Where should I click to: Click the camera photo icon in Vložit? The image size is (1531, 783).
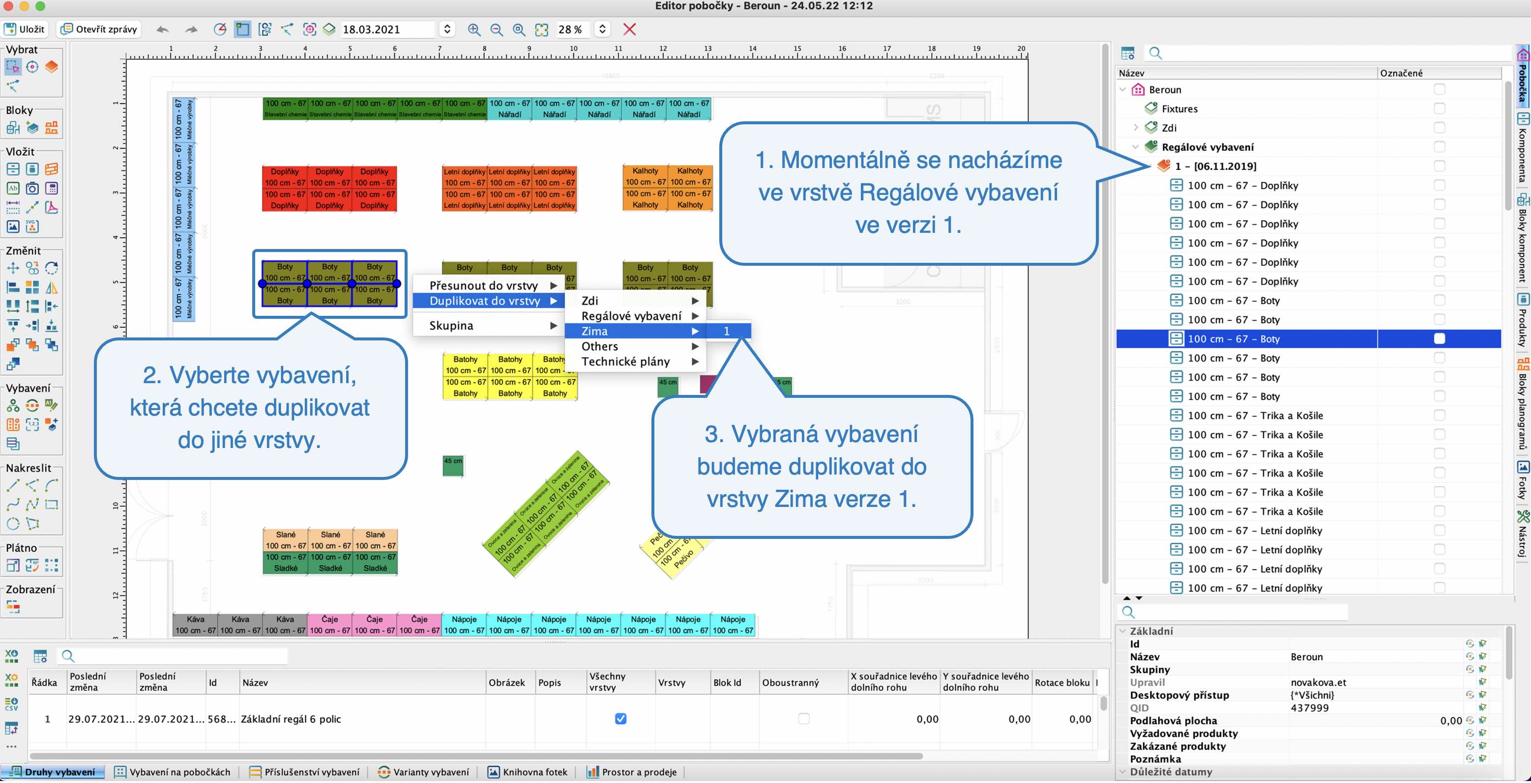pyautogui.click(x=32, y=189)
